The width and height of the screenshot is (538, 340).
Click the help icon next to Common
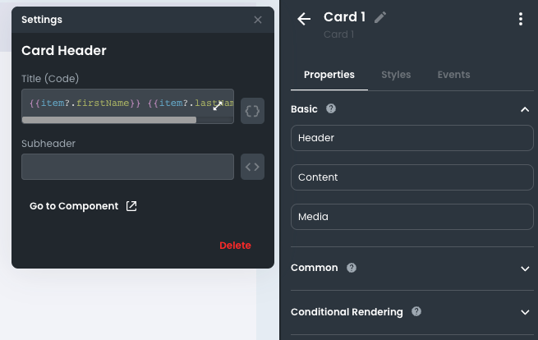(352, 268)
